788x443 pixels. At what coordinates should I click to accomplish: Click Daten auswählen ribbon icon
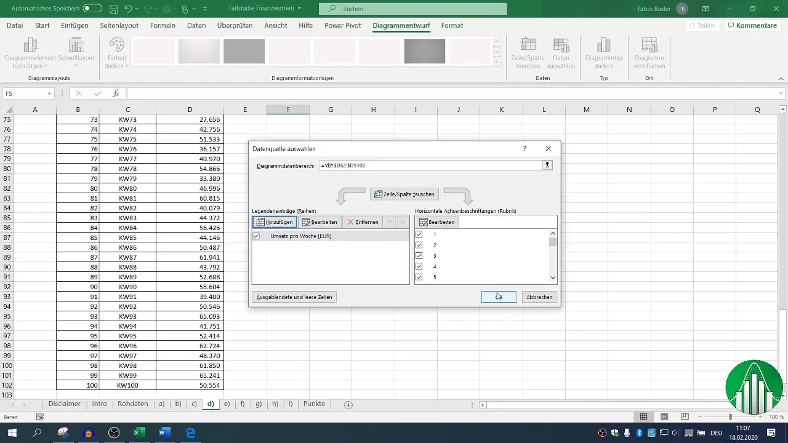coord(561,53)
